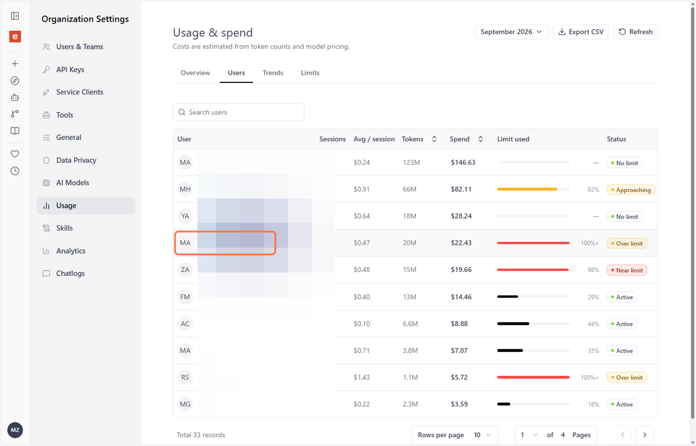This screenshot has width=696, height=446.
Task: Open the book library icon
Action: (x=15, y=131)
